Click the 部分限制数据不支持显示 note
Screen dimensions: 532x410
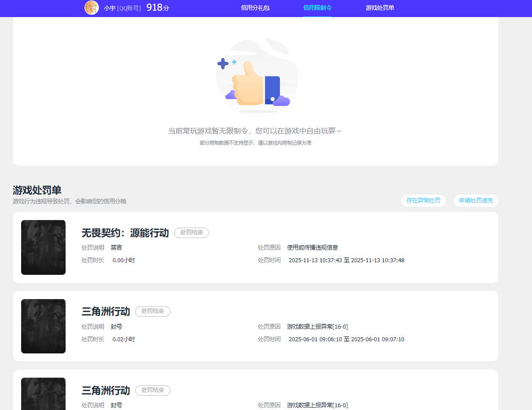255,143
